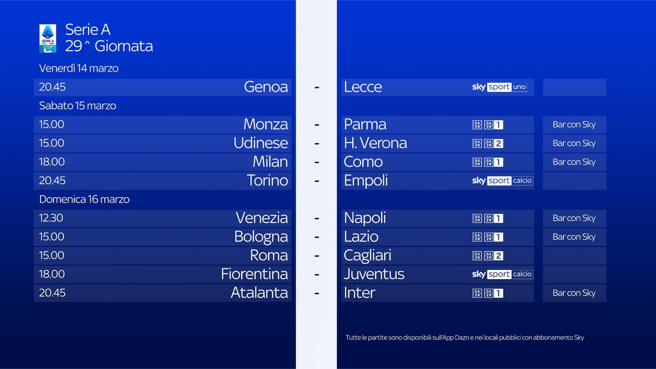Click the DAZN 2 logo beside Cagliari
This screenshot has height=369, width=656.
click(x=493, y=256)
